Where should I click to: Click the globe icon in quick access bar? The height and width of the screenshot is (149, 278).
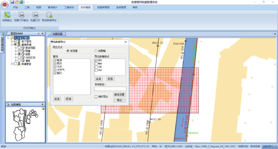tap(21, 2)
